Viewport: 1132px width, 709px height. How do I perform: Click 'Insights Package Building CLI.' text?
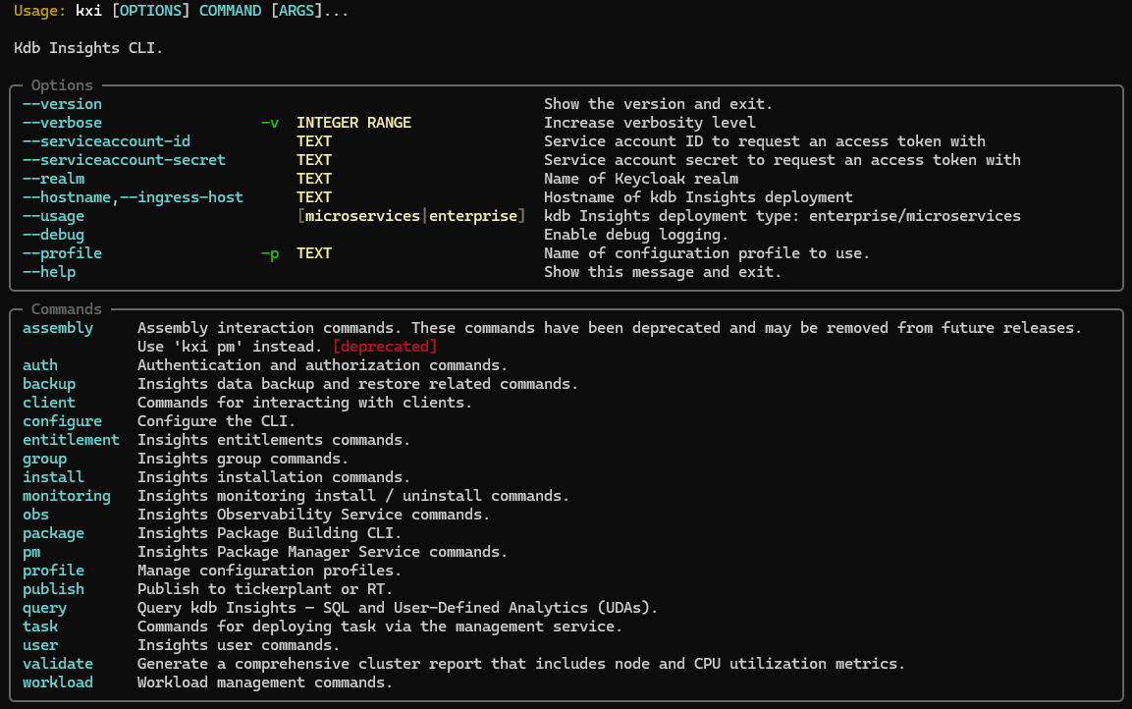[x=269, y=534]
